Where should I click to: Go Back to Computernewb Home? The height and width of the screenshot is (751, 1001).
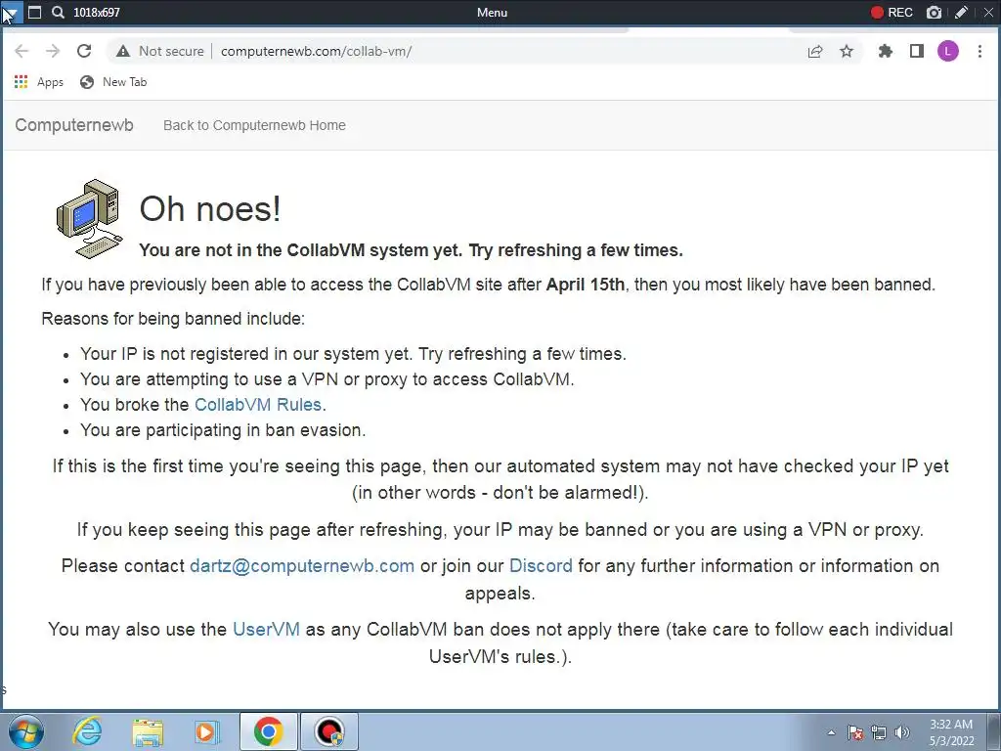point(254,125)
